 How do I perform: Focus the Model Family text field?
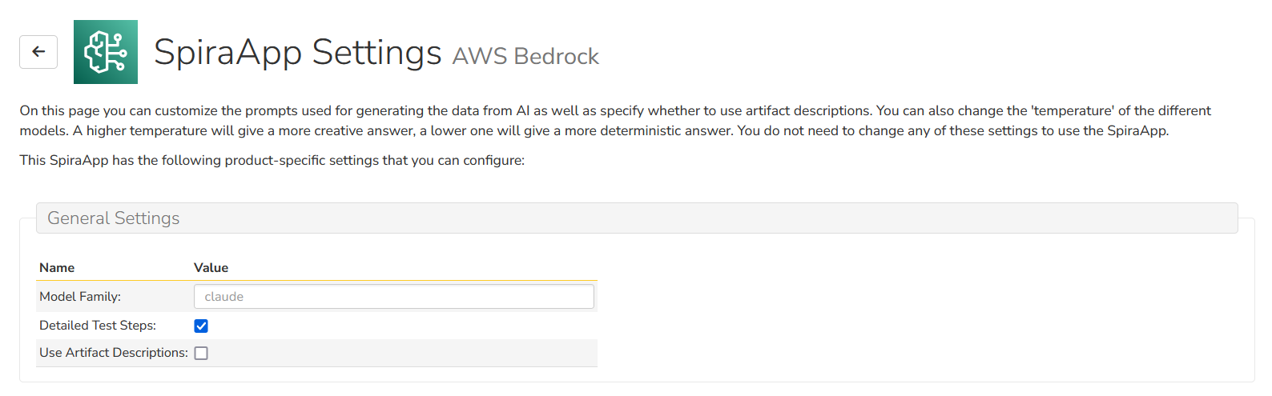click(x=393, y=297)
